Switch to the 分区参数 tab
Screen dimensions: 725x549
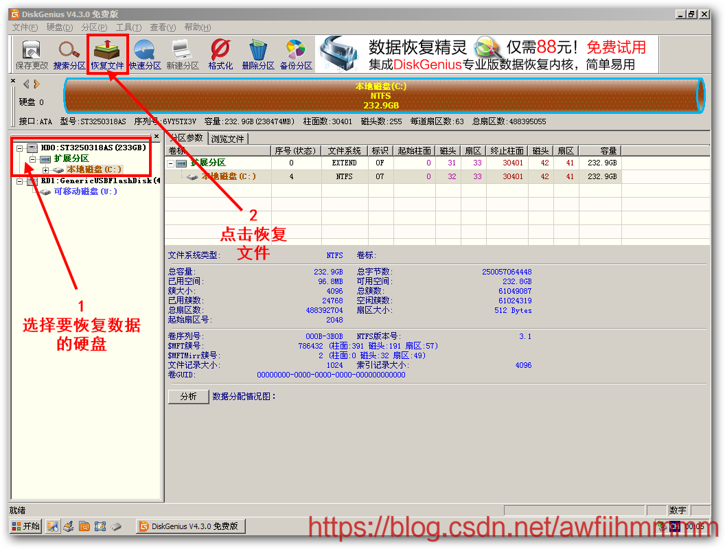pyautogui.click(x=187, y=138)
